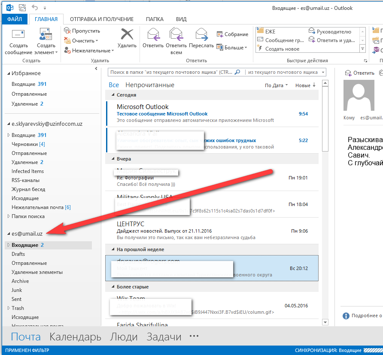Click the Undo arrow in quick access toolbar
This screenshot has width=383, height=355.
[x=35, y=8]
